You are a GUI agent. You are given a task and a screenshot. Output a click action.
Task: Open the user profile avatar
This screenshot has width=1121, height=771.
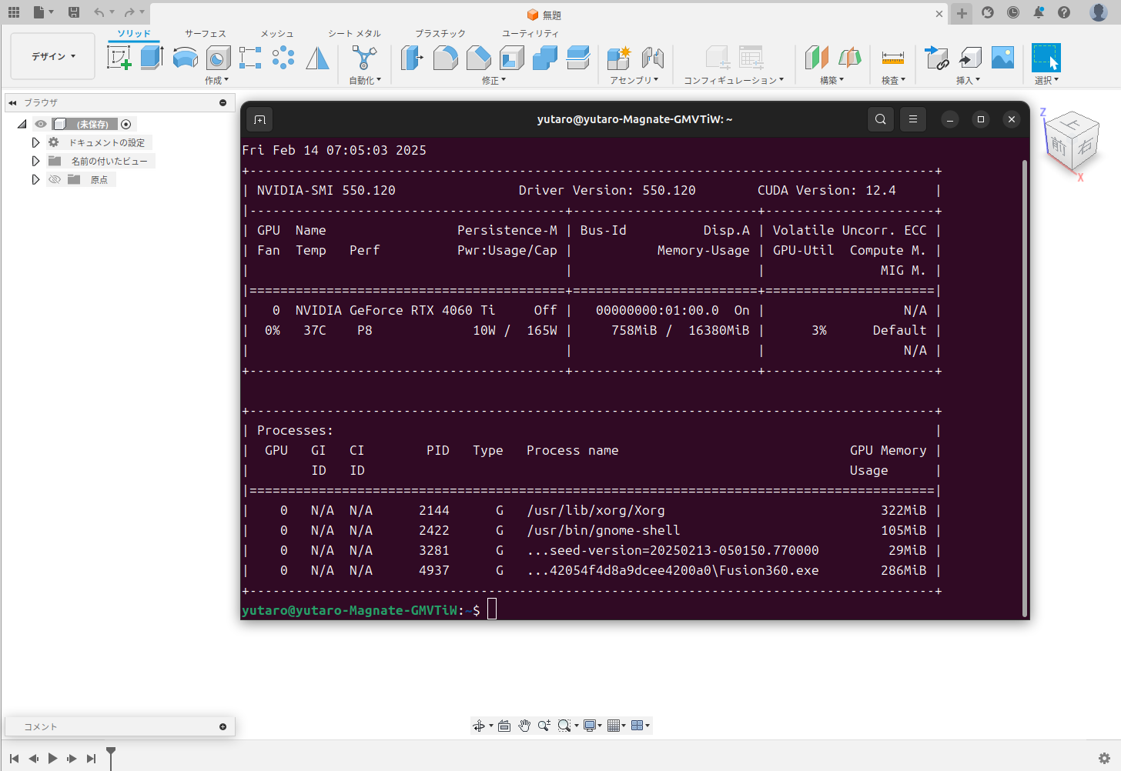(1099, 12)
